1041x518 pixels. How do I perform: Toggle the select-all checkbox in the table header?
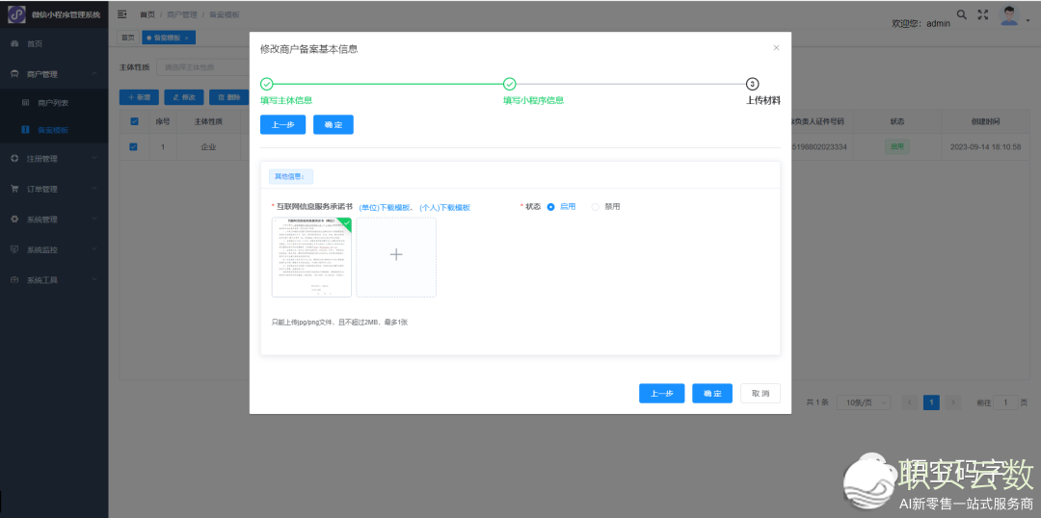click(134, 121)
